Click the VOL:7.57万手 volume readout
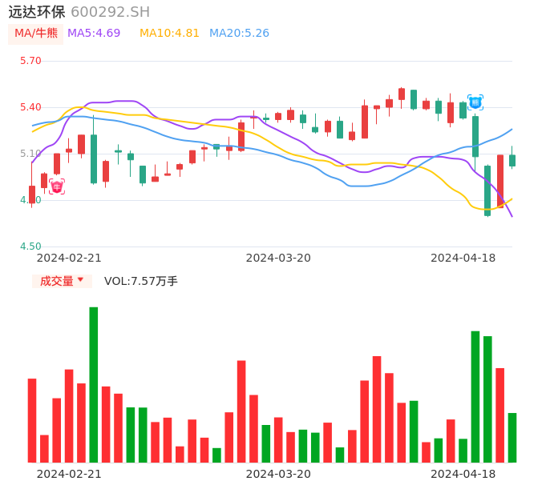This screenshot has width=550, height=485. click(141, 281)
